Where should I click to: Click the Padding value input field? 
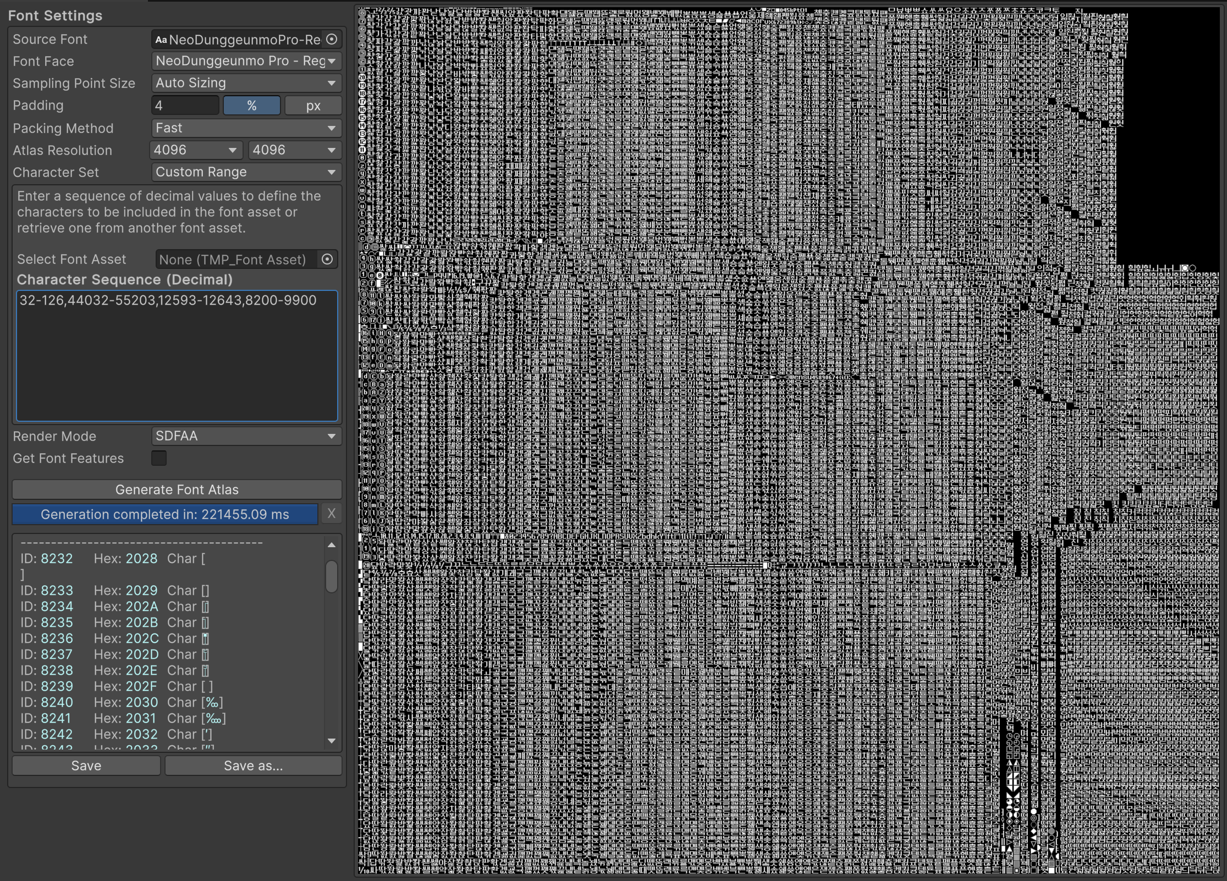185,106
